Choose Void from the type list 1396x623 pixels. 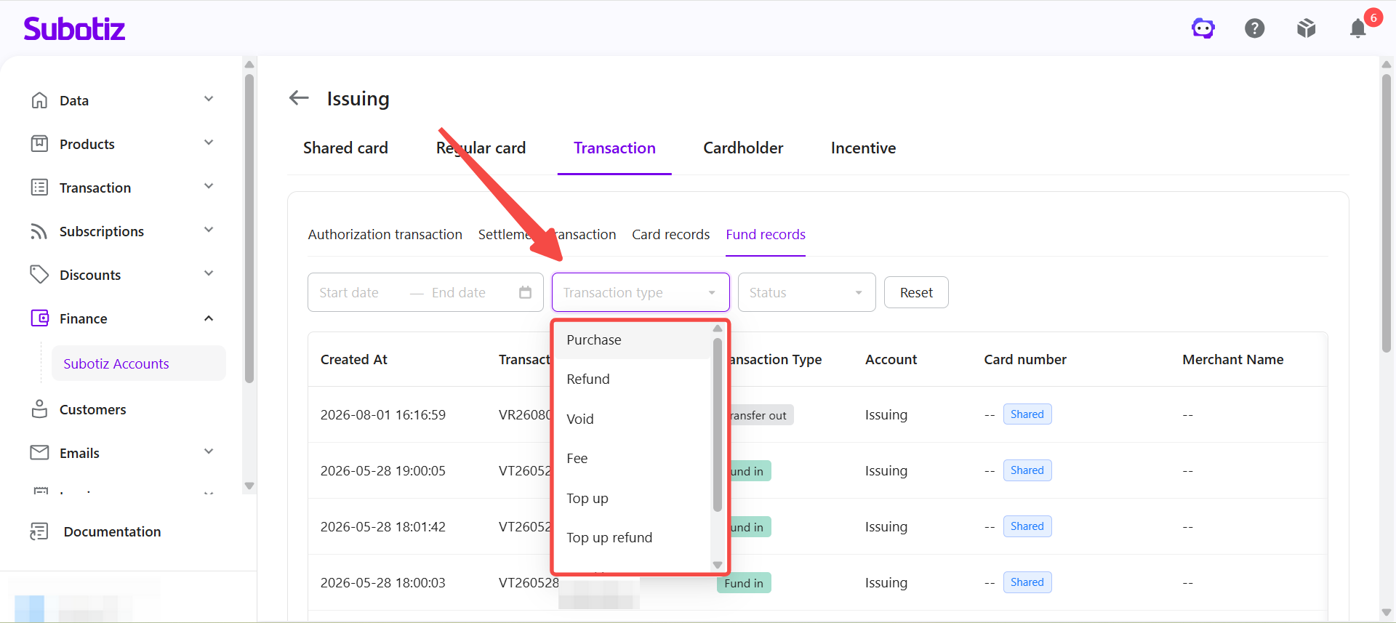[632, 419]
